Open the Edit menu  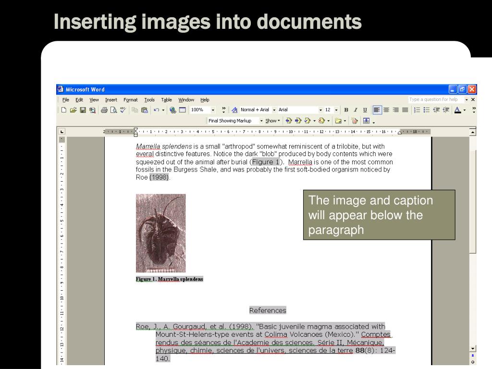[79, 100]
